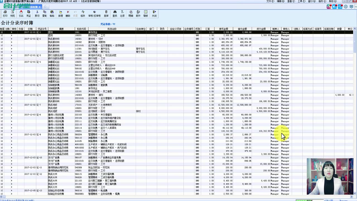Open the 查找 binoculars search tool
The width and height of the screenshot is (357, 201).
[115, 14]
